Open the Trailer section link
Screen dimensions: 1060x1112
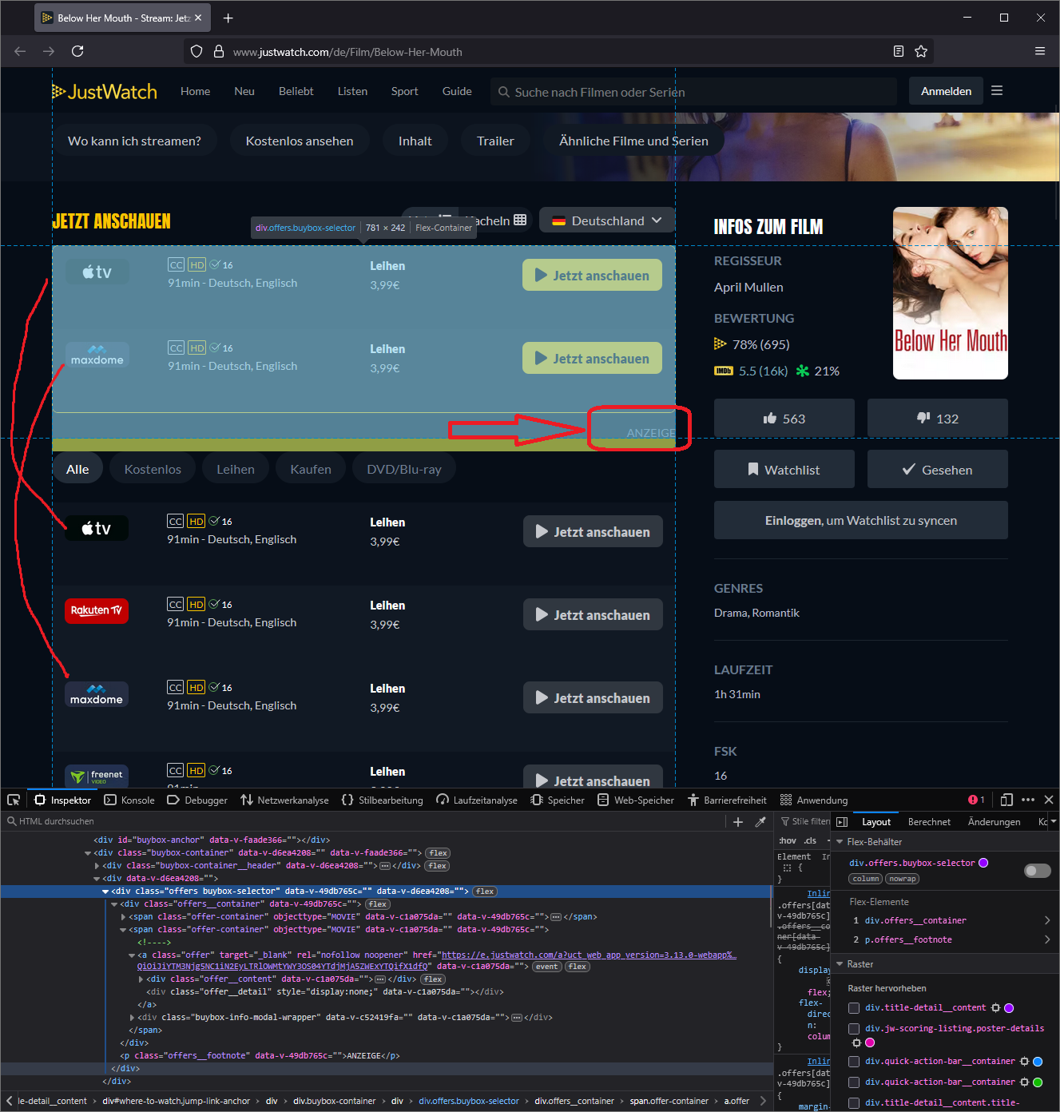coord(495,141)
